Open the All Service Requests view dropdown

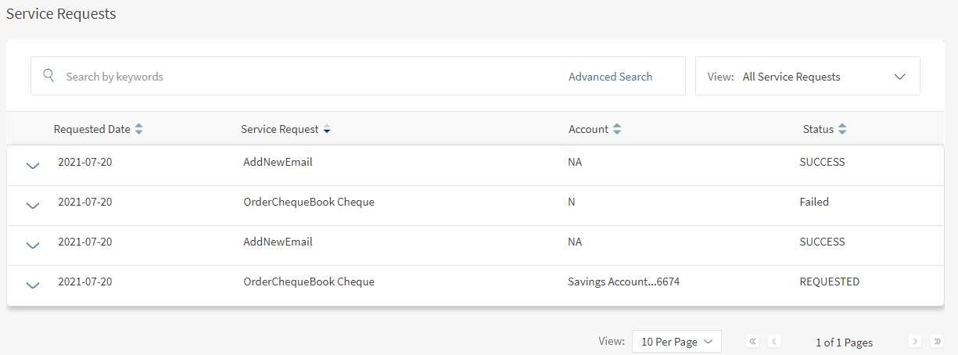pyautogui.click(x=807, y=77)
